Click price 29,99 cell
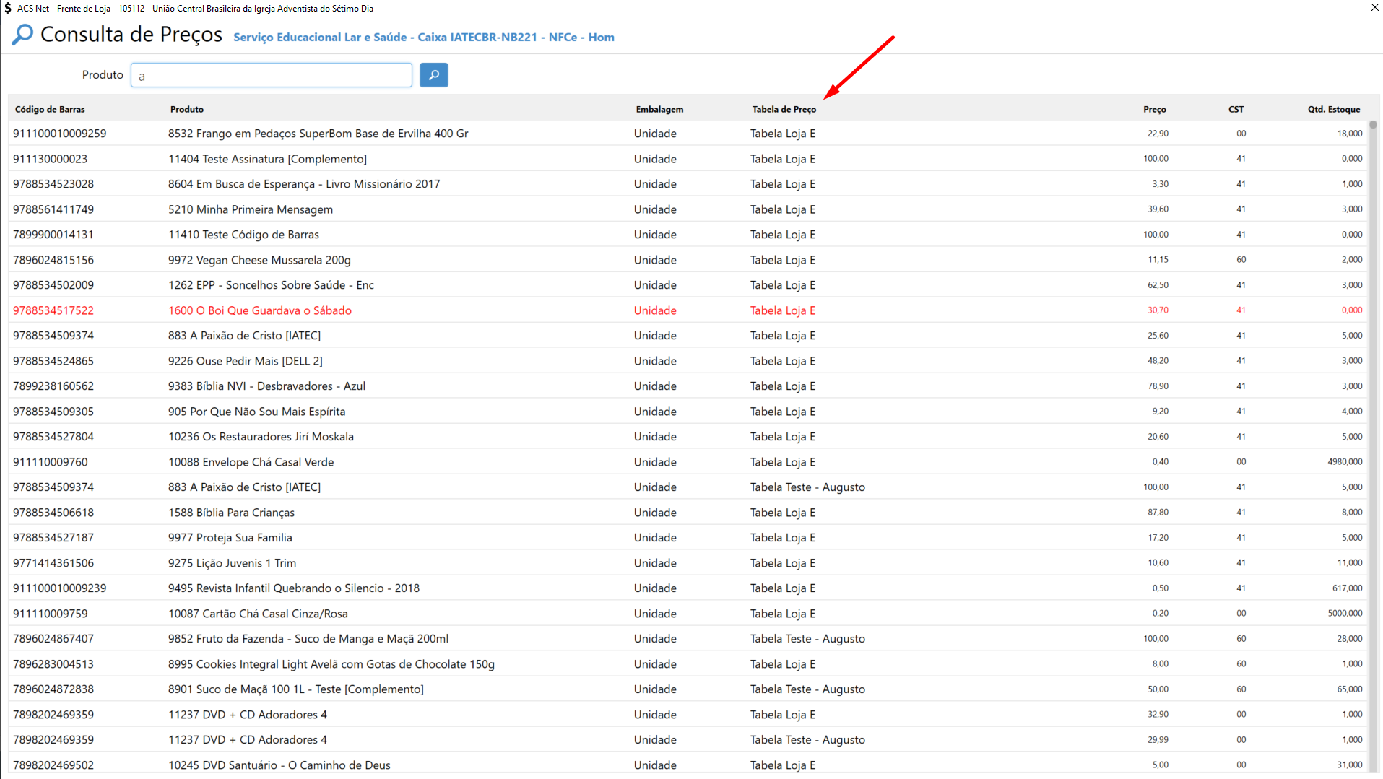Screen dimensions: 1383x779 pos(1158,740)
